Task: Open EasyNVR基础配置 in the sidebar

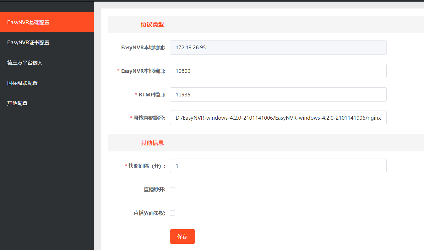Action: tap(47, 22)
